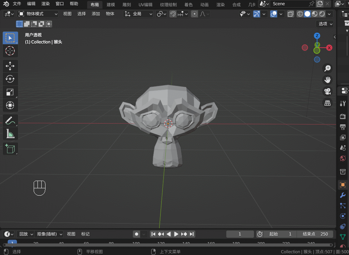Pin the Scene with the pin icon
Viewport: 349px width, 255px height.
(x=311, y=4)
